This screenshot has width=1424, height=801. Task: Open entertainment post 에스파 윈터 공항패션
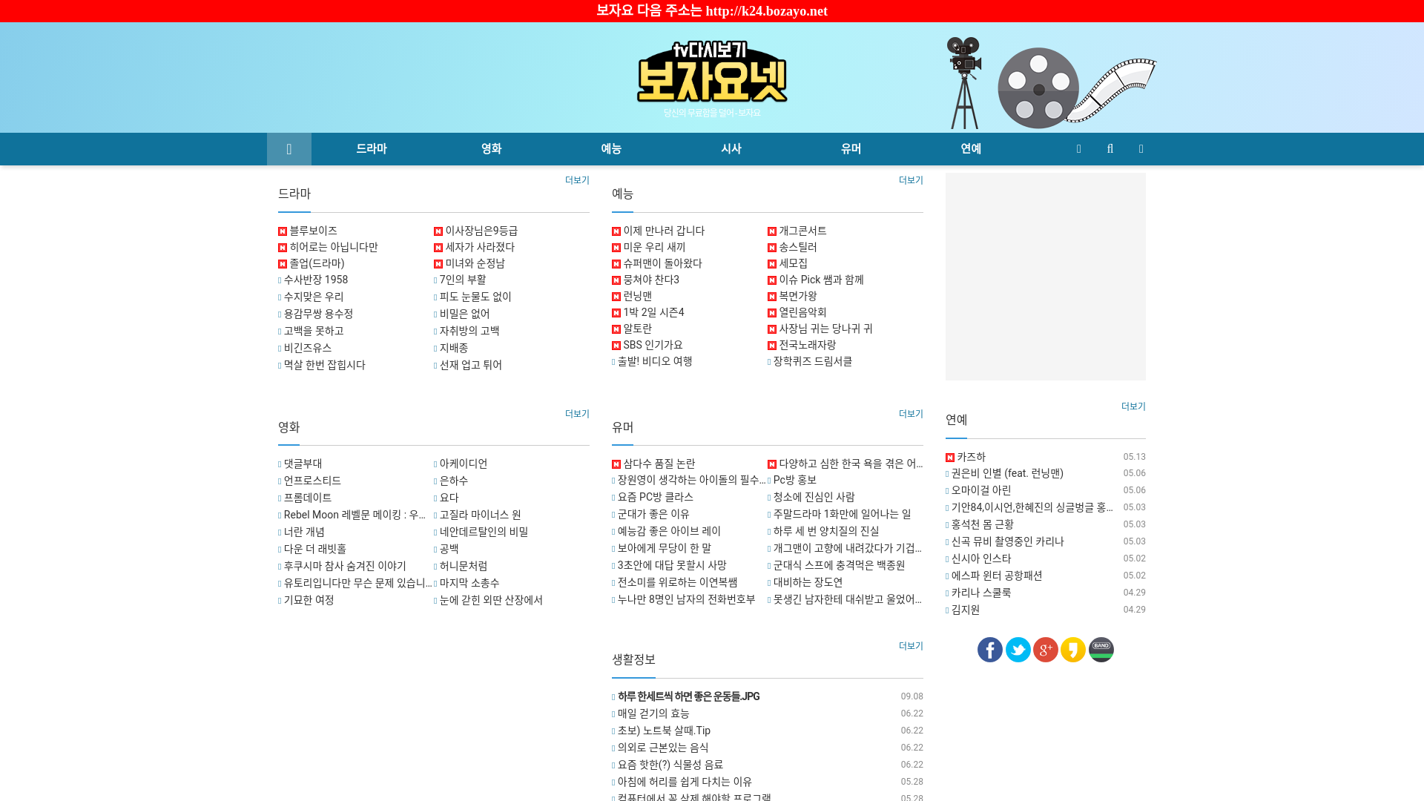point(997,576)
